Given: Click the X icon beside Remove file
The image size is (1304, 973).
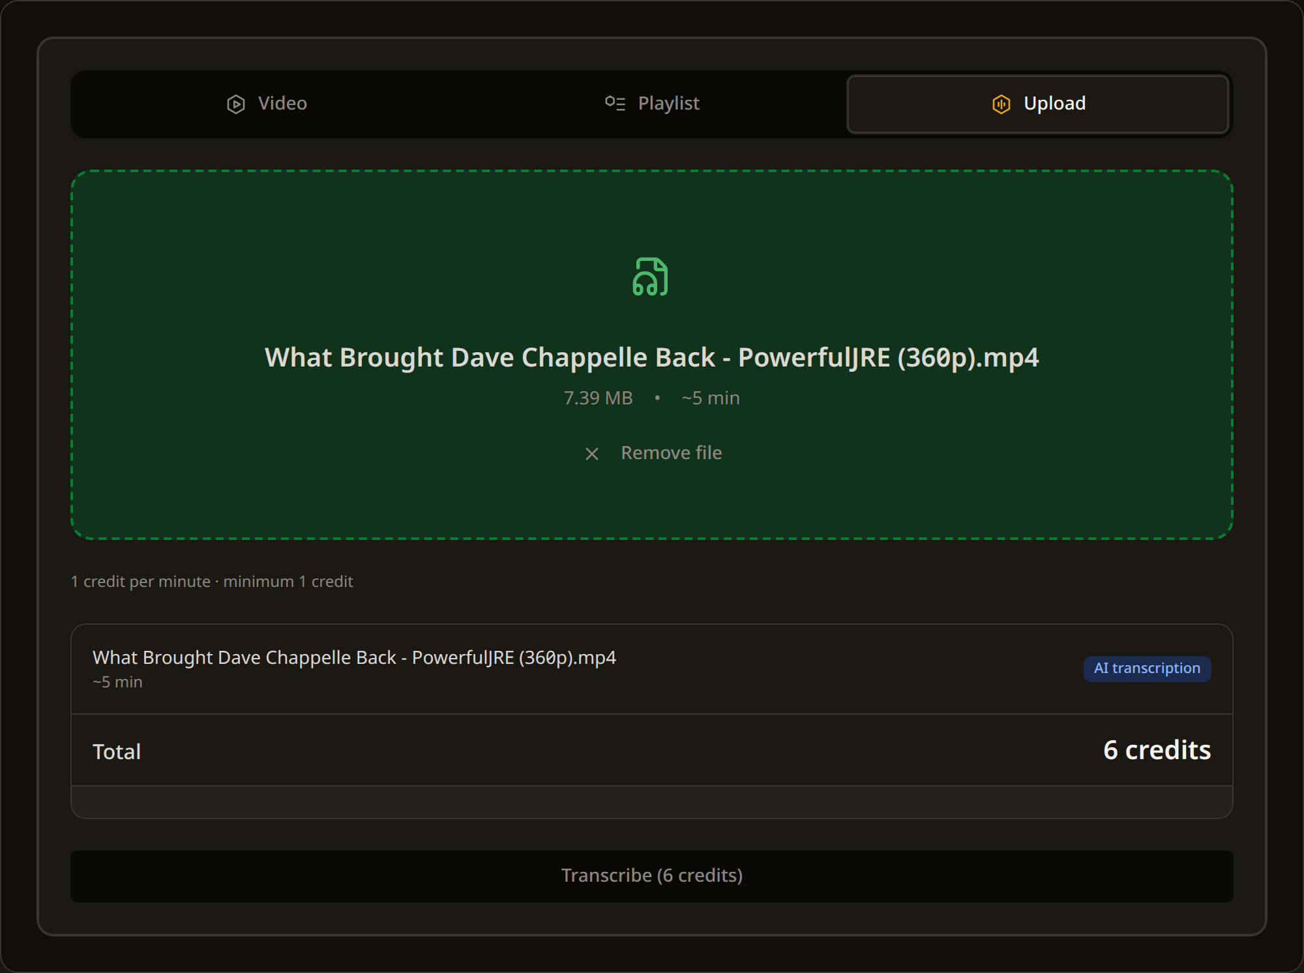Looking at the screenshot, I should (591, 454).
